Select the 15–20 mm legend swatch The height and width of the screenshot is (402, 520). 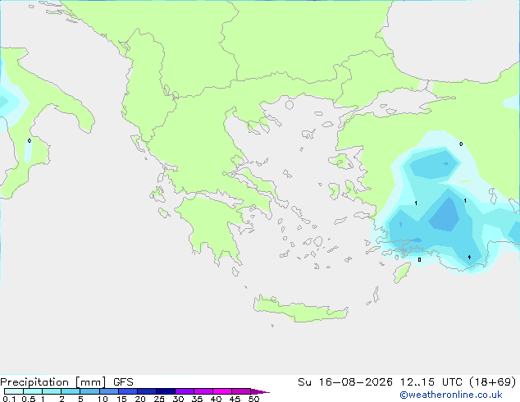pyautogui.click(x=127, y=391)
